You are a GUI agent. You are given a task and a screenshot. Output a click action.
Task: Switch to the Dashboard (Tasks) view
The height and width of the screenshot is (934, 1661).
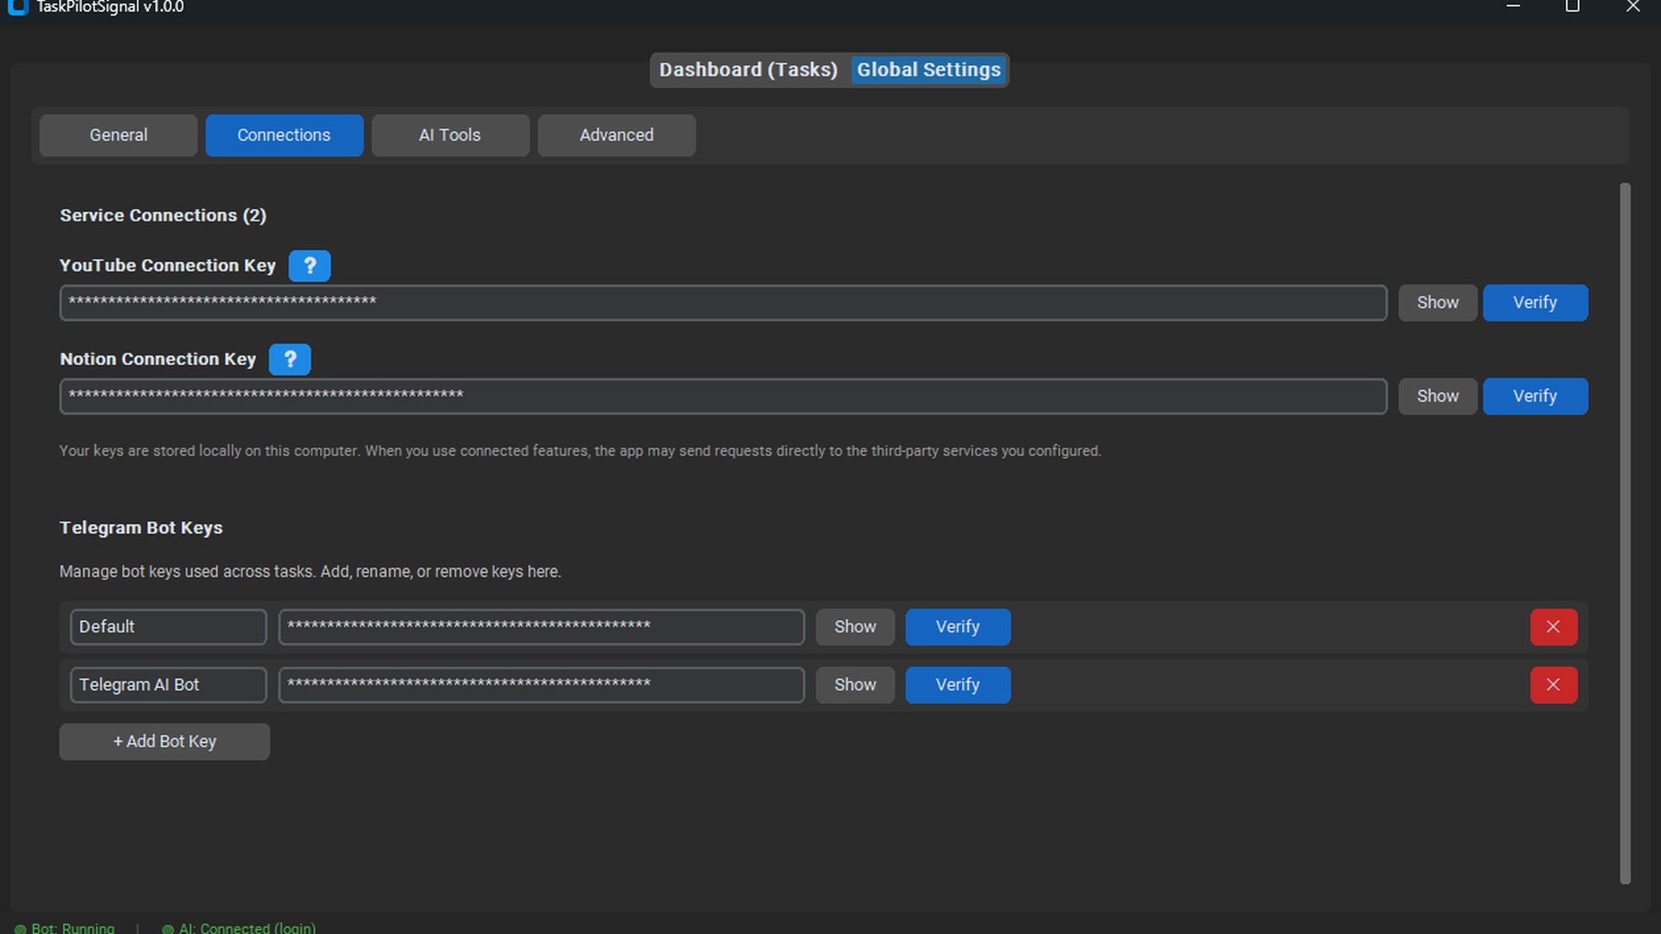747,70
